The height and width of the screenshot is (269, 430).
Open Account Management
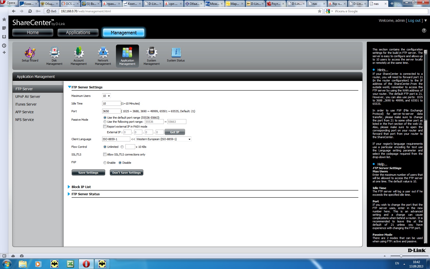point(79,56)
